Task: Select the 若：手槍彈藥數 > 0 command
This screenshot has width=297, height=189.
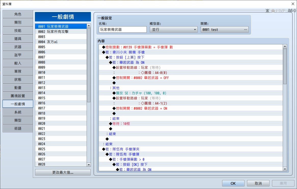Action: point(191,159)
